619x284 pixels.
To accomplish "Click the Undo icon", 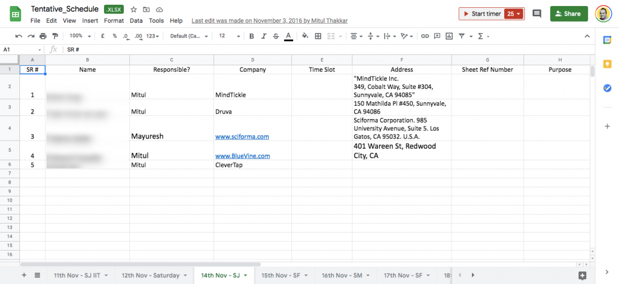I will [x=19, y=36].
